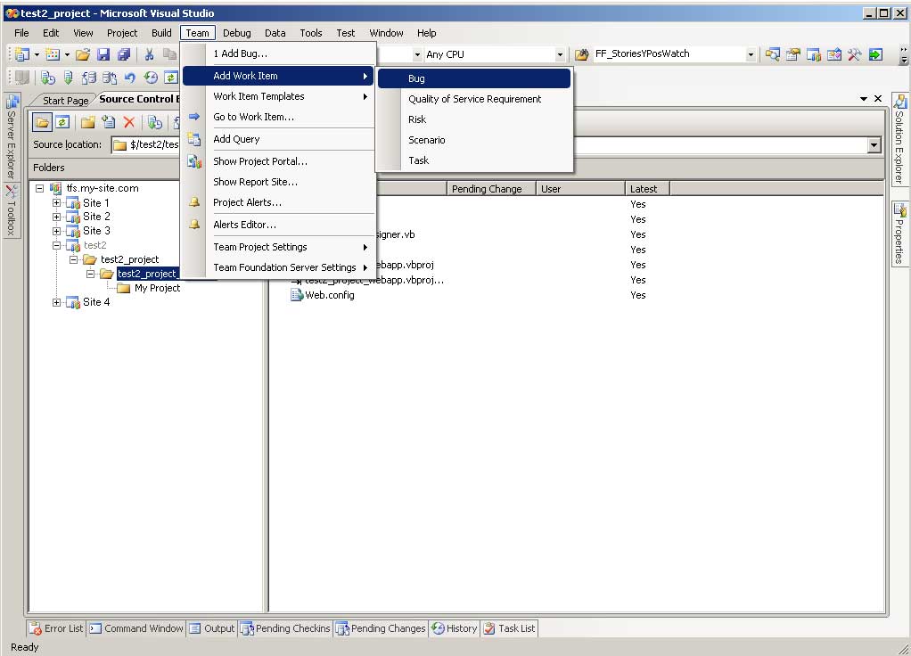Click the New Project toolbar icon

[x=22, y=54]
